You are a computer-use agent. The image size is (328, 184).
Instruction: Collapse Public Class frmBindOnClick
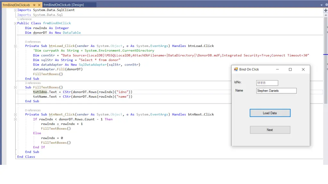pos(15,23)
